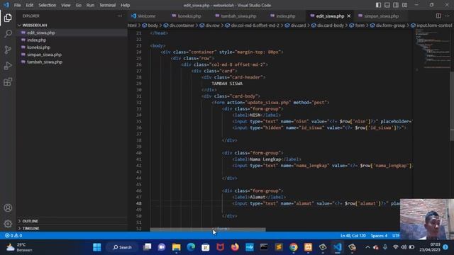Screen dimensions: 454x255
Task: Open the Explorer view in activity bar
Action: point(8,18)
